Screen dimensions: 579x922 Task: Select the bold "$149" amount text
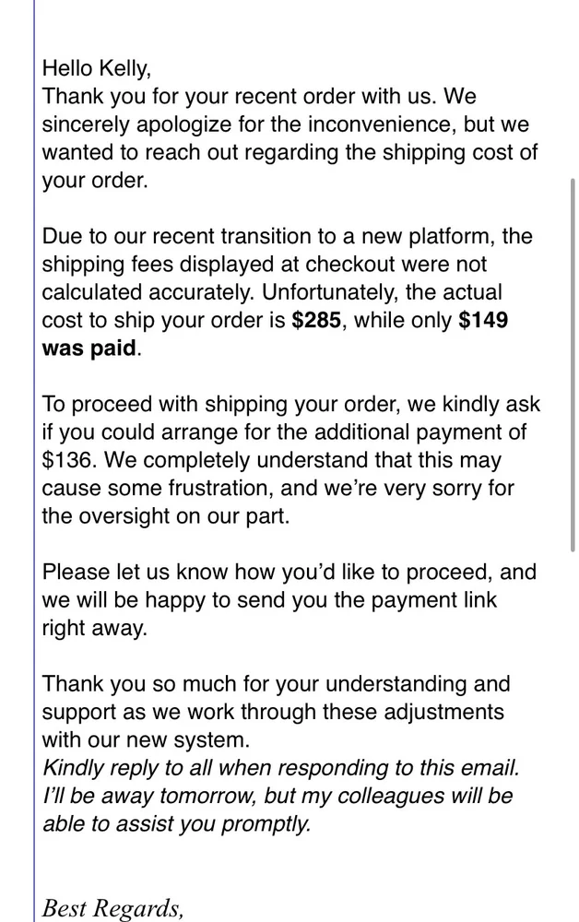[482, 321]
